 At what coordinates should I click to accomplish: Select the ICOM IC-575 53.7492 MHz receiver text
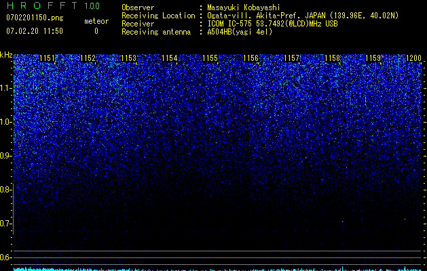pos(272,24)
